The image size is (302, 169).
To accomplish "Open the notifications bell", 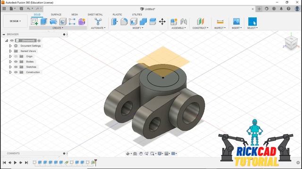I will [x=281, y=8].
